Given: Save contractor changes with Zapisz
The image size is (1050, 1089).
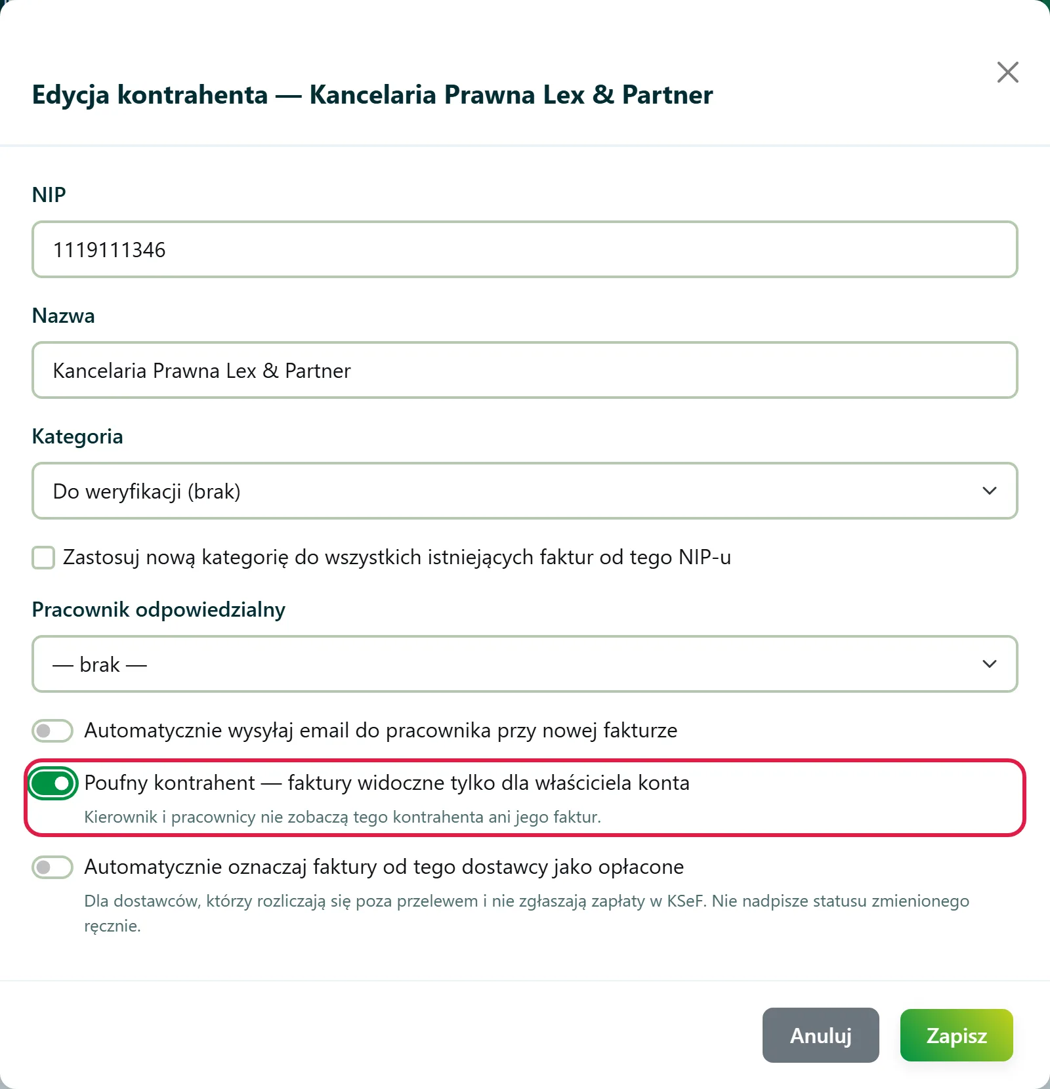Looking at the screenshot, I should 957,1035.
